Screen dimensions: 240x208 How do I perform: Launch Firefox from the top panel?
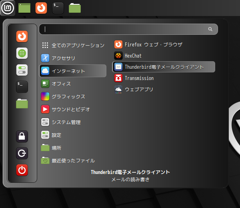tap(41, 8)
